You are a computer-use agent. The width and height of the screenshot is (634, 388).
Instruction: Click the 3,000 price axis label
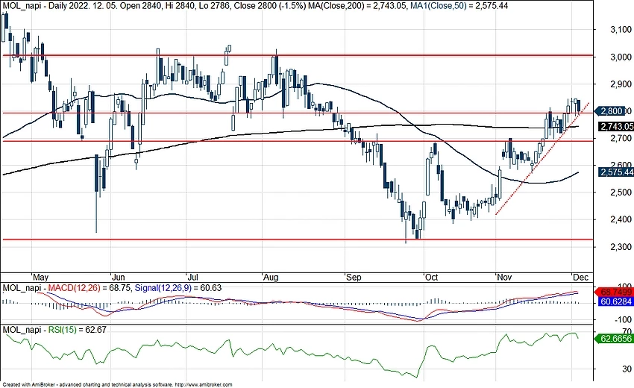pyautogui.click(x=621, y=57)
